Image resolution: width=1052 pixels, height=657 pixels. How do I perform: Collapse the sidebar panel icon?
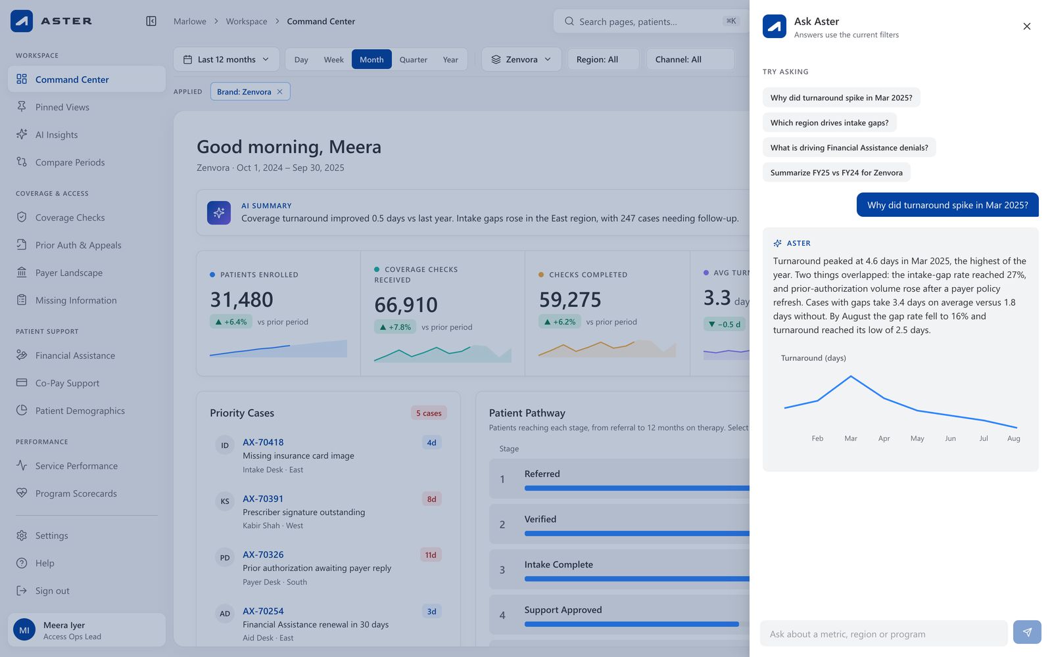click(x=151, y=21)
